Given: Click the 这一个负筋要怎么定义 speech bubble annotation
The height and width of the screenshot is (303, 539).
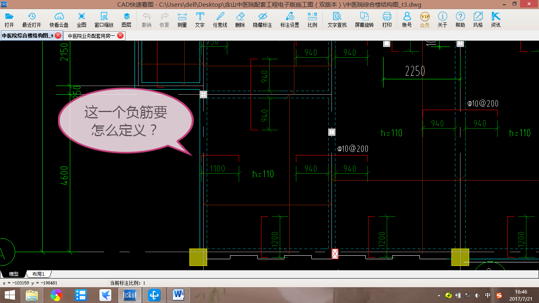Looking at the screenshot, I should pos(125,122).
